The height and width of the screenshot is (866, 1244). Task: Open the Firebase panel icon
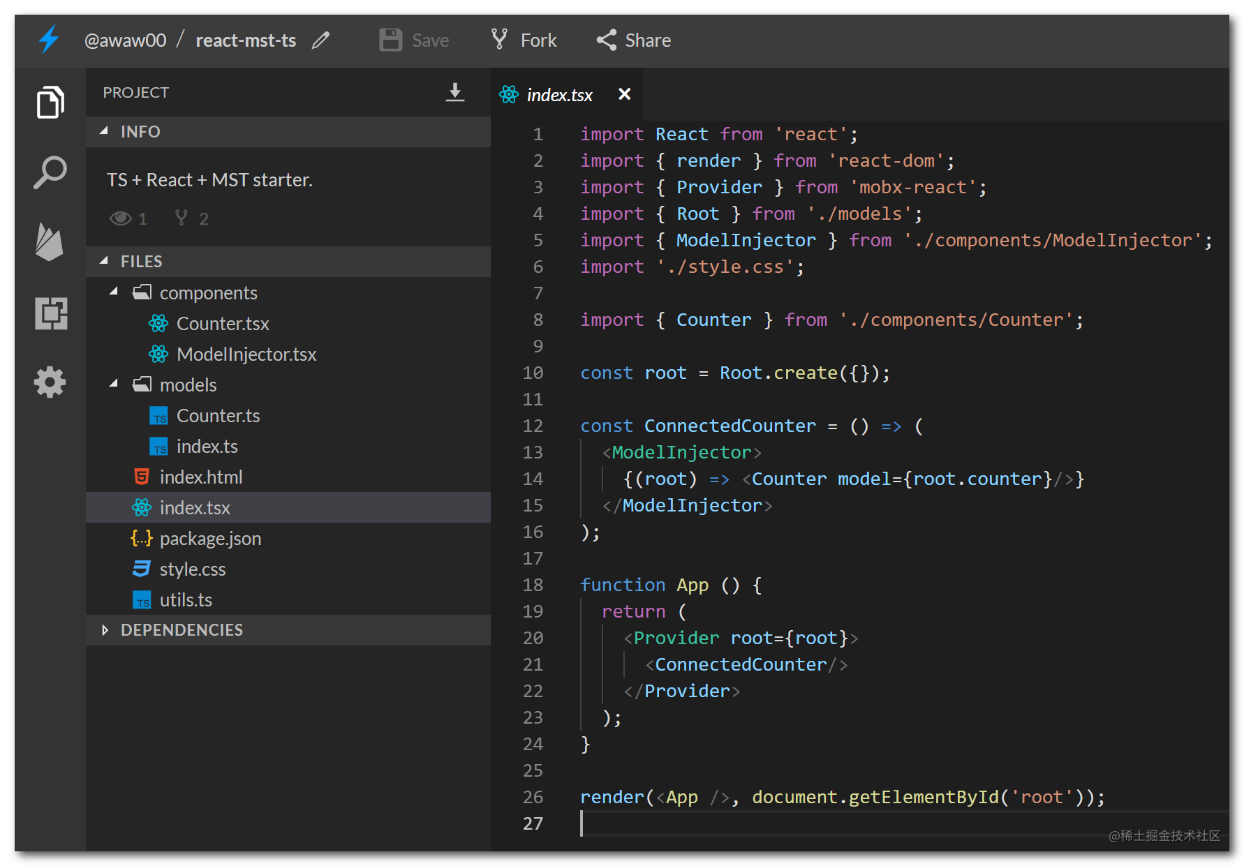point(50,242)
